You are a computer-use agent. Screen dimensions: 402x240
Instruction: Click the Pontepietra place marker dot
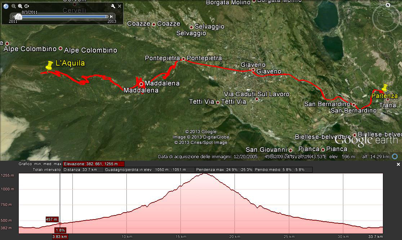pos(183,59)
